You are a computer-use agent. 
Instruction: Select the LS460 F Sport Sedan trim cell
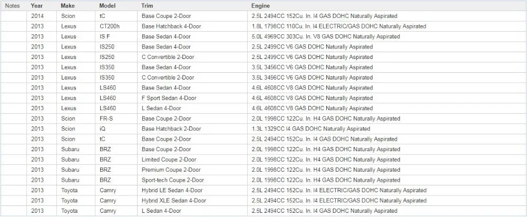point(192,98)
